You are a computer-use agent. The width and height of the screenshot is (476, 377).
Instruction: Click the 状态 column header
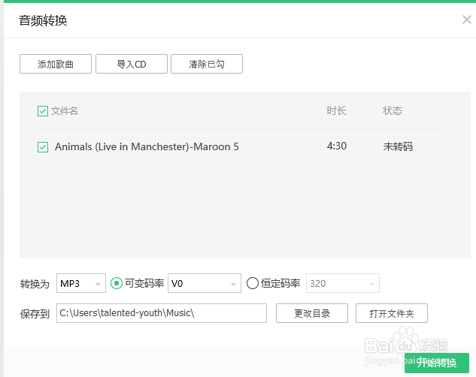pos(393,111)
